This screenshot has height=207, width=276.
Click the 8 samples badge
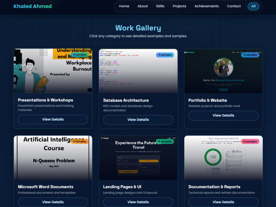point(79,55)
